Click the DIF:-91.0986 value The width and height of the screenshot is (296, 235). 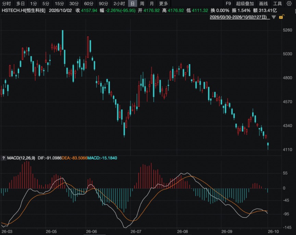click(50, 158)
